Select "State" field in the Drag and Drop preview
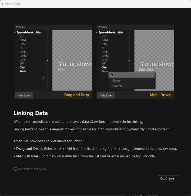 coord(23,71)
